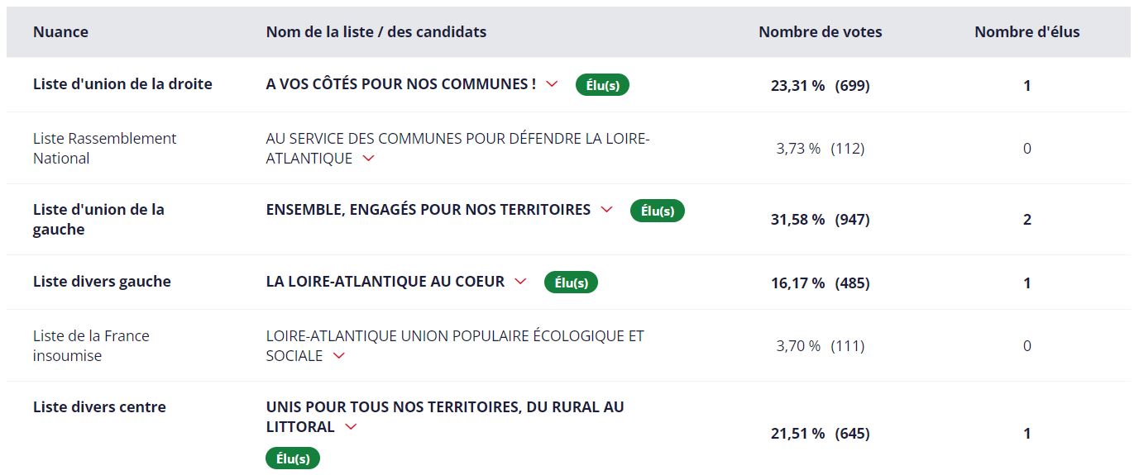Click Élu(s) badge for ENSEMBLE, ENGAGÉS list
Viewport: 1139px width, 475px height.
[658, 211]
